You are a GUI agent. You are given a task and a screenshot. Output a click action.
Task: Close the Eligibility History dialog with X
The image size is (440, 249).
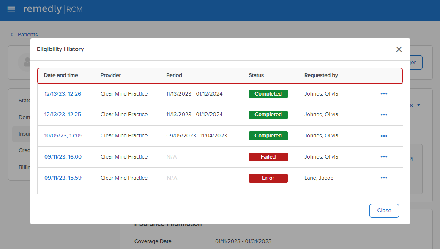click(399, 49)
